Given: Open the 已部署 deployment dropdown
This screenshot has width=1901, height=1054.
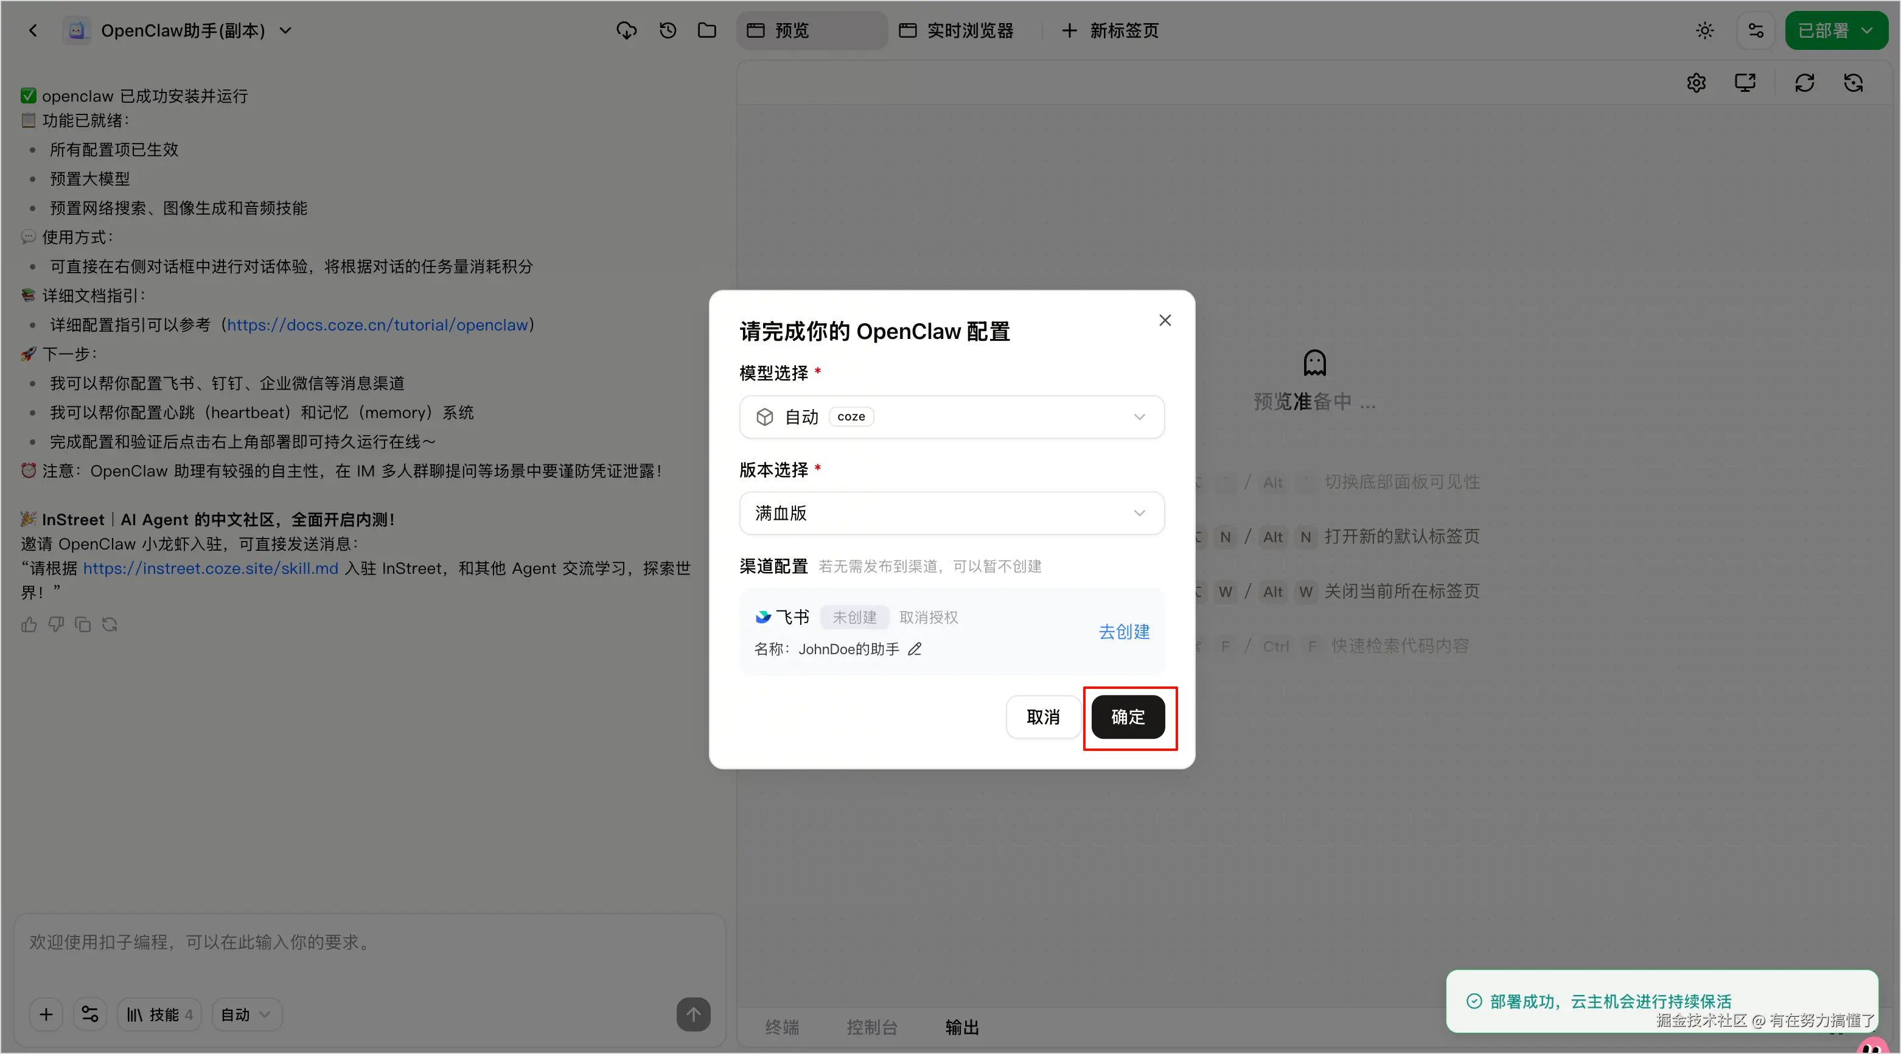Looking at the screenshot, I should tap(1835, 30).
